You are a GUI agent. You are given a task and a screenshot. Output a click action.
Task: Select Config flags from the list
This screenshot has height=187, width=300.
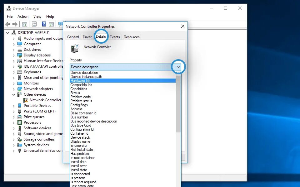pos(123,105)
